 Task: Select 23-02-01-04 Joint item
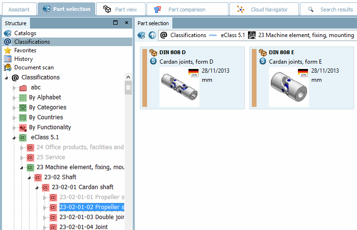point(84,227)
